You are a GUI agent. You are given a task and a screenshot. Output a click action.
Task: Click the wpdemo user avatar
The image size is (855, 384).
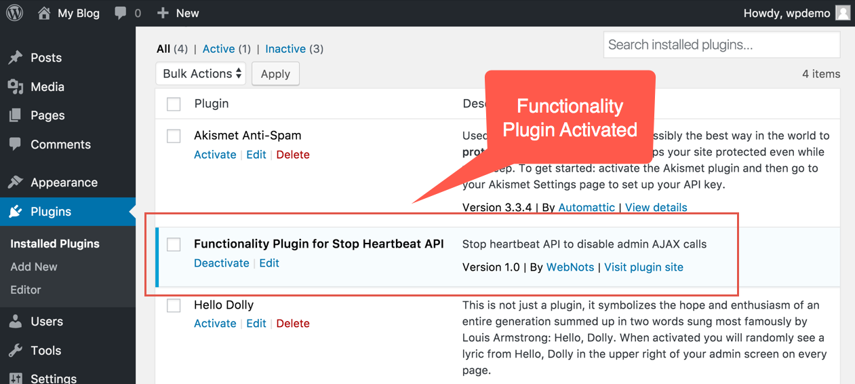[x=842, y=13]
